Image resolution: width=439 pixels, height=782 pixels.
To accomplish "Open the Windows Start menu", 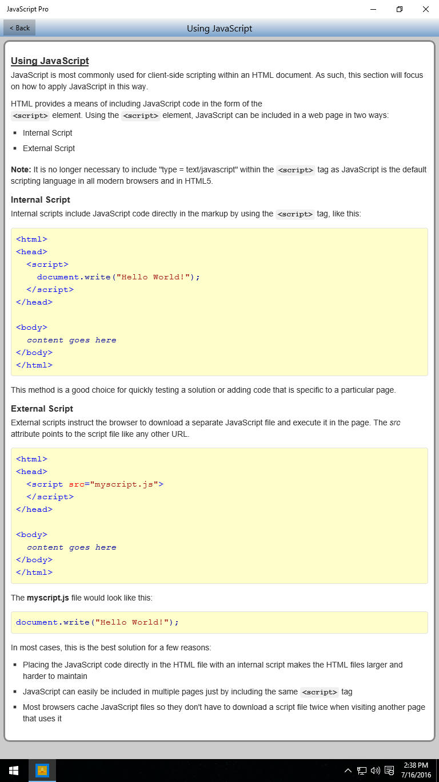I will click(14, 771).
